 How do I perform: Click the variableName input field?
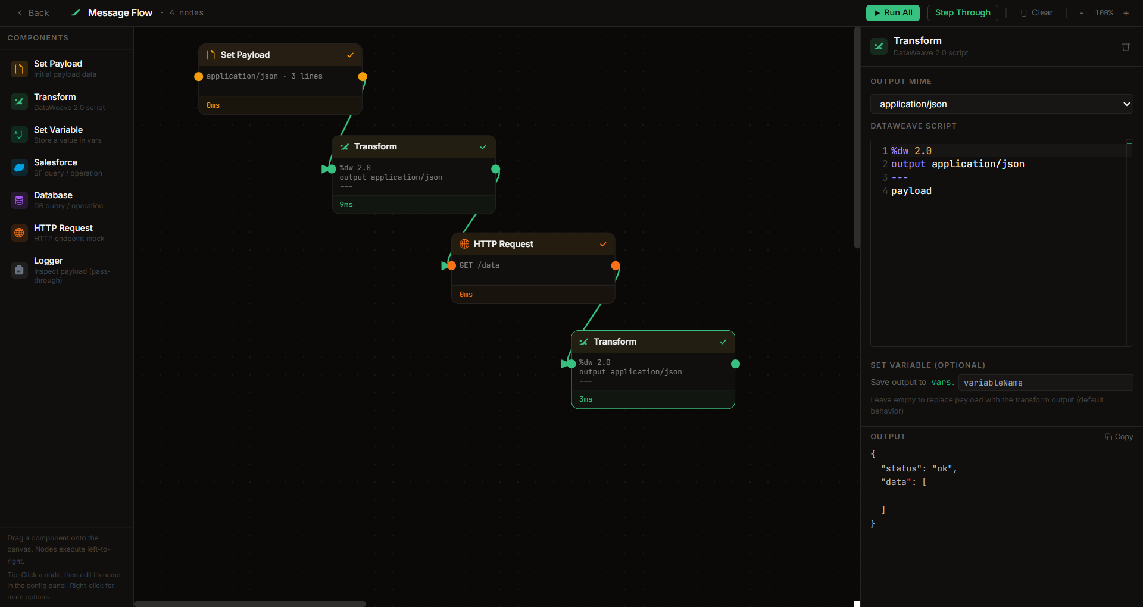1045,383
